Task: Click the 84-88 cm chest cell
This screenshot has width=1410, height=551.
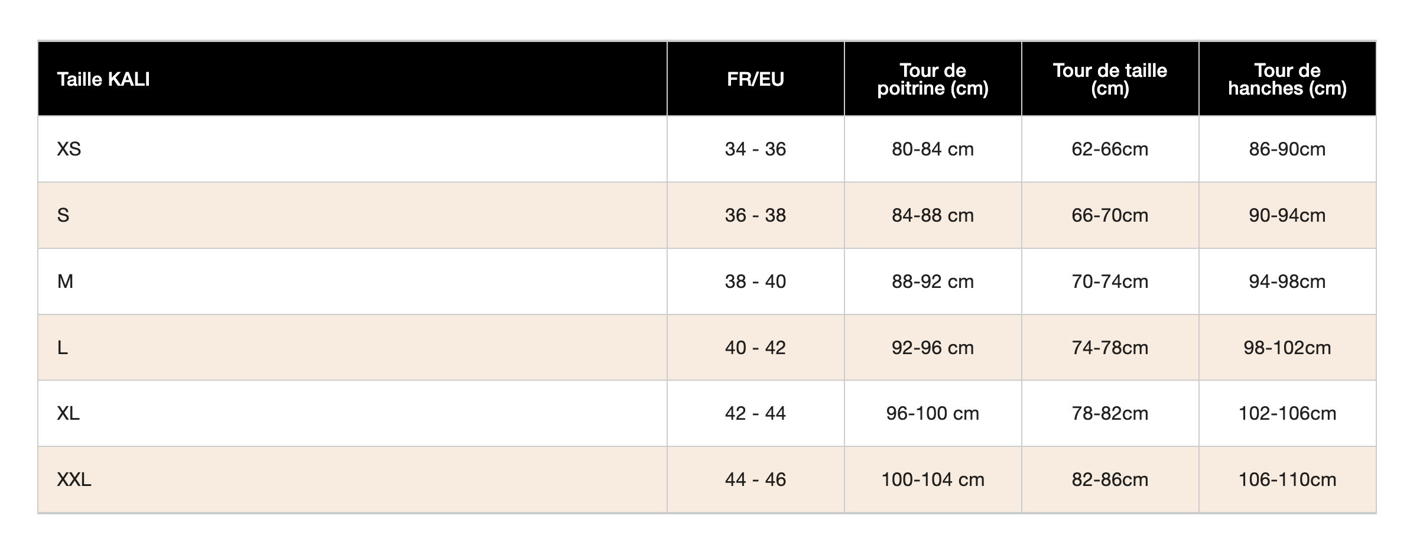Action: pyautogui.click(x=933, y=215)
